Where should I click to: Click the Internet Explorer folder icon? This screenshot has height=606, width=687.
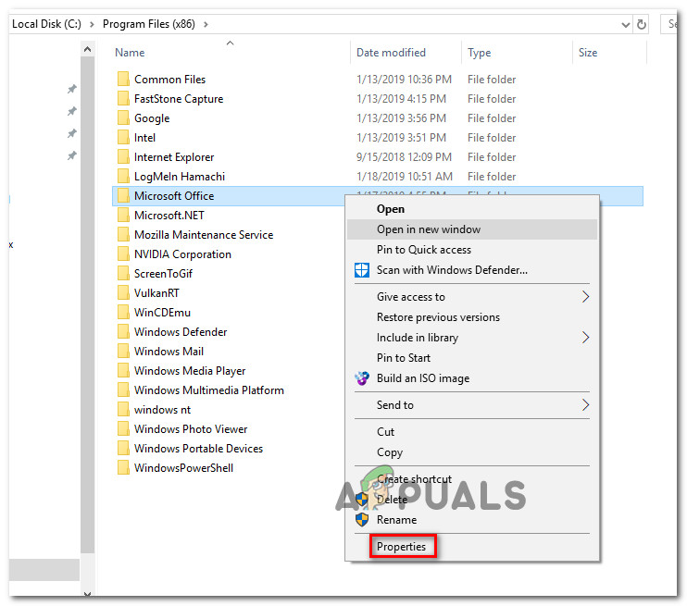click(x=123, y=156)
